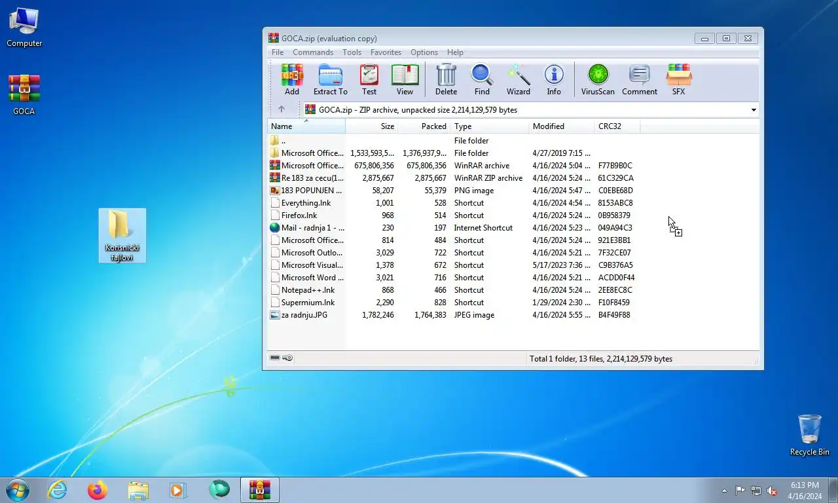Sort files by CRC32 column
Image resolution: width=838 pixels, height=503 pixels.
(x=617, y=126)
